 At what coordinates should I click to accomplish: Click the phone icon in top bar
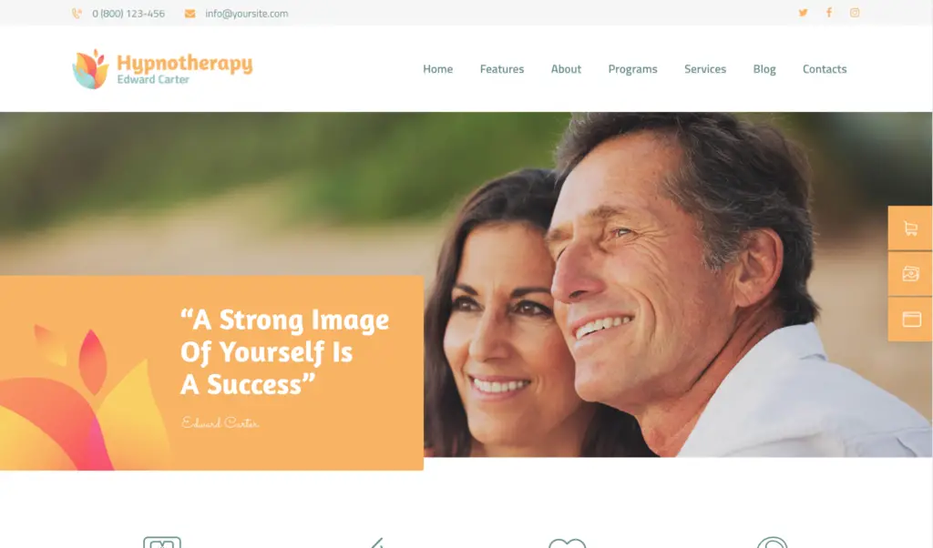point(77,14)
